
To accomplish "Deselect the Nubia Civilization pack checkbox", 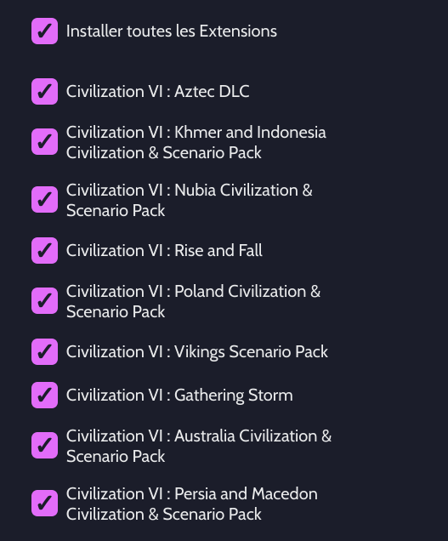I will click(x=44, y=200).
